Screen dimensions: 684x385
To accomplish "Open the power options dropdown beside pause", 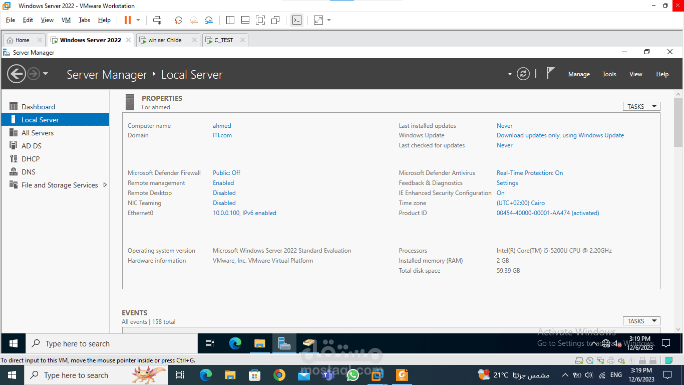I will 139,20.
